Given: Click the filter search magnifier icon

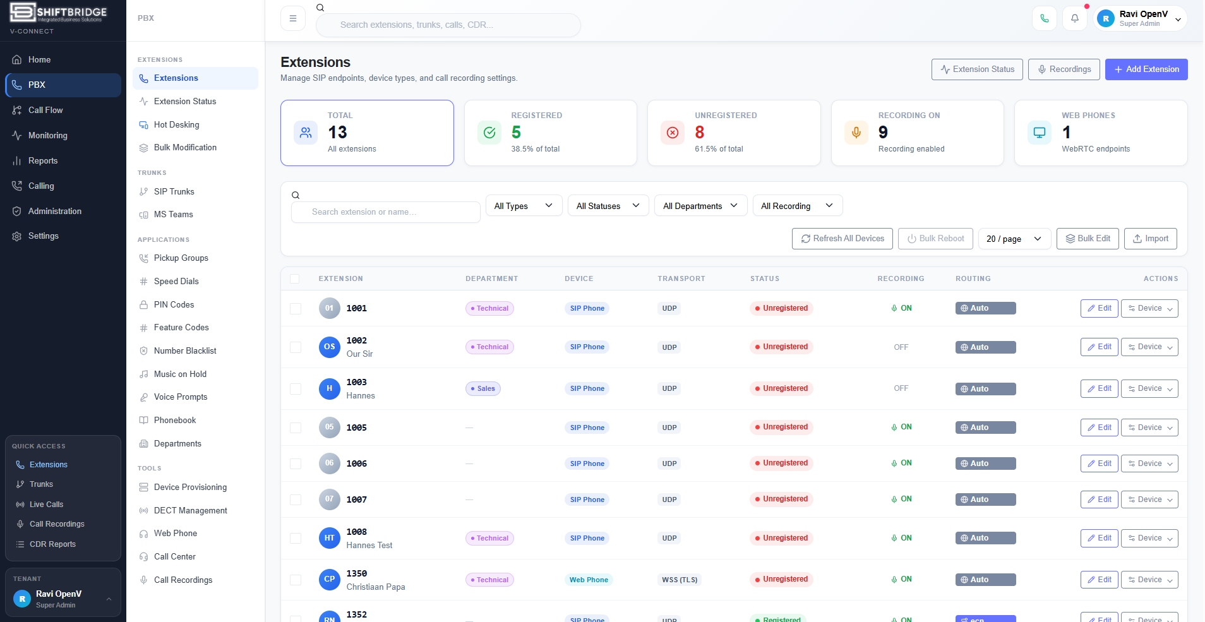Looking at the screenshot, I should 296,195.
